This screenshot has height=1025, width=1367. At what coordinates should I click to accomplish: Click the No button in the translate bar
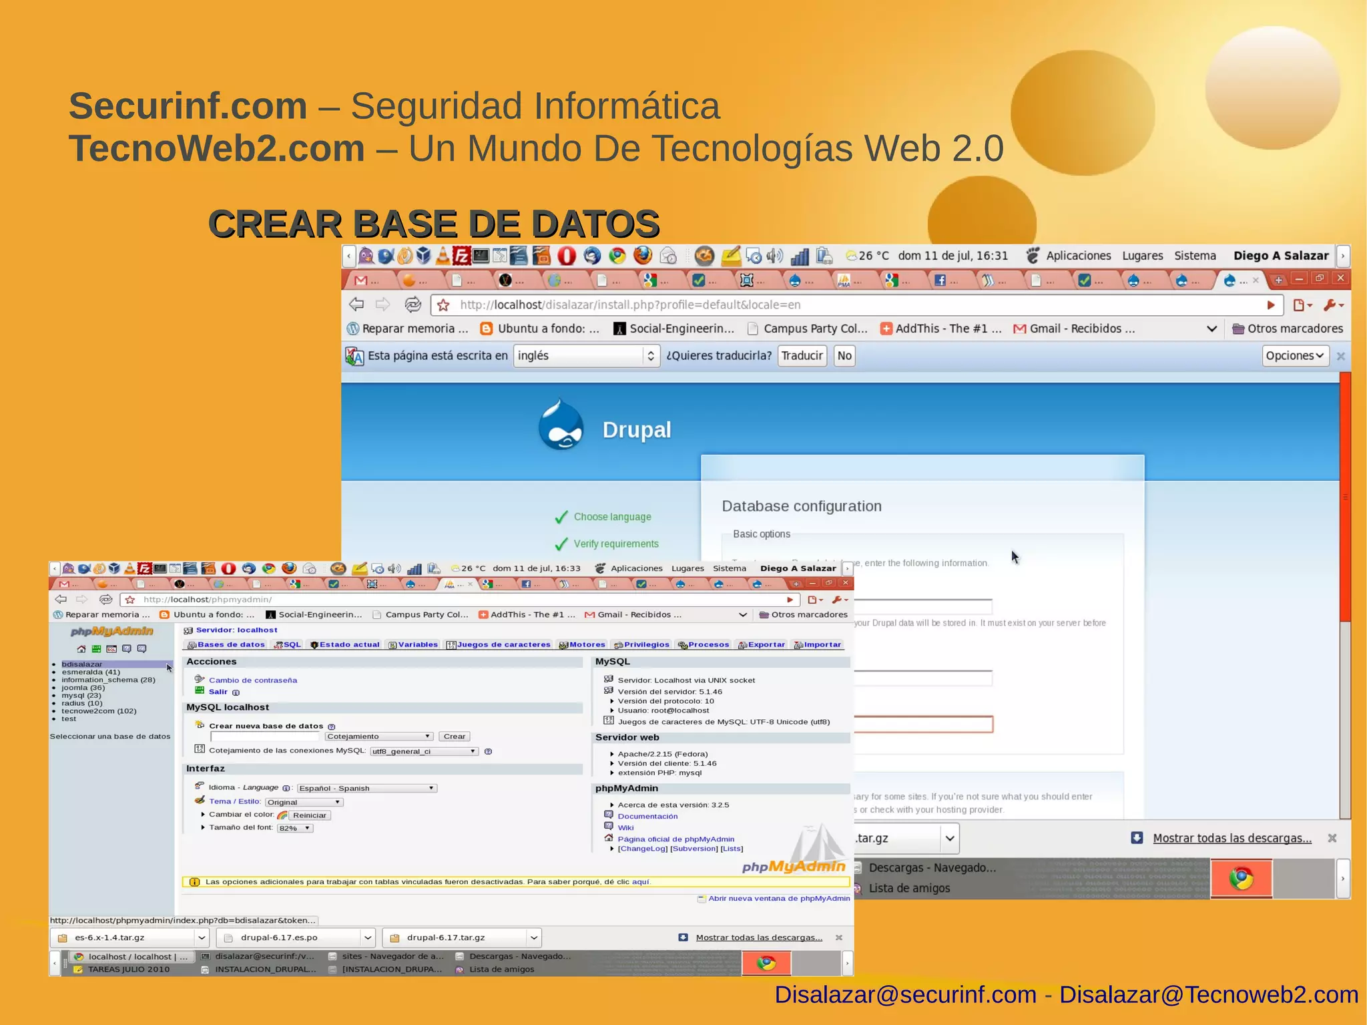click(x=844, y=356)
